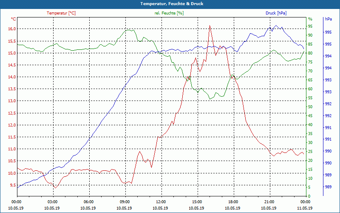Click the '11.05.19' date label

(x=305, y=208)
